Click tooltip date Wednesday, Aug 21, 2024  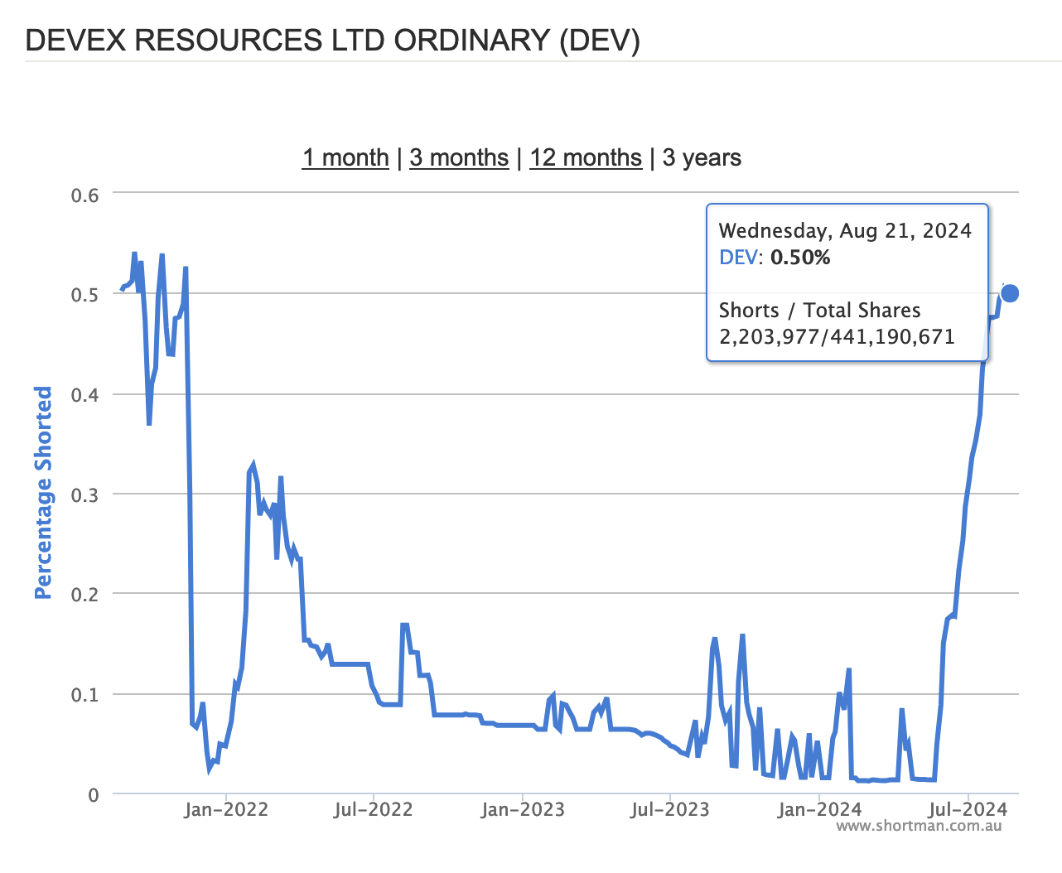[845, 231]
